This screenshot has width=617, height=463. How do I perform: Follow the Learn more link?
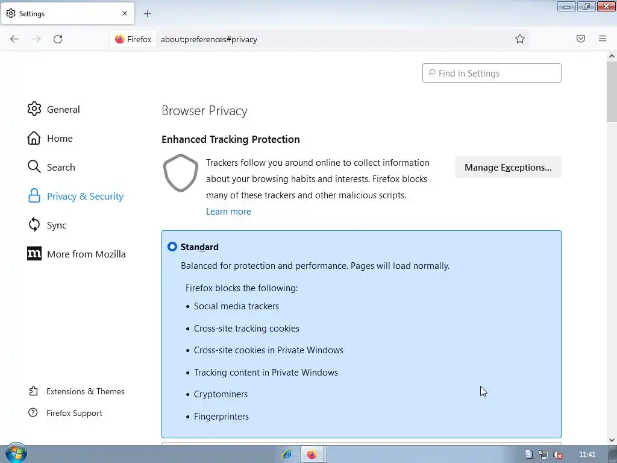point(228,212)
